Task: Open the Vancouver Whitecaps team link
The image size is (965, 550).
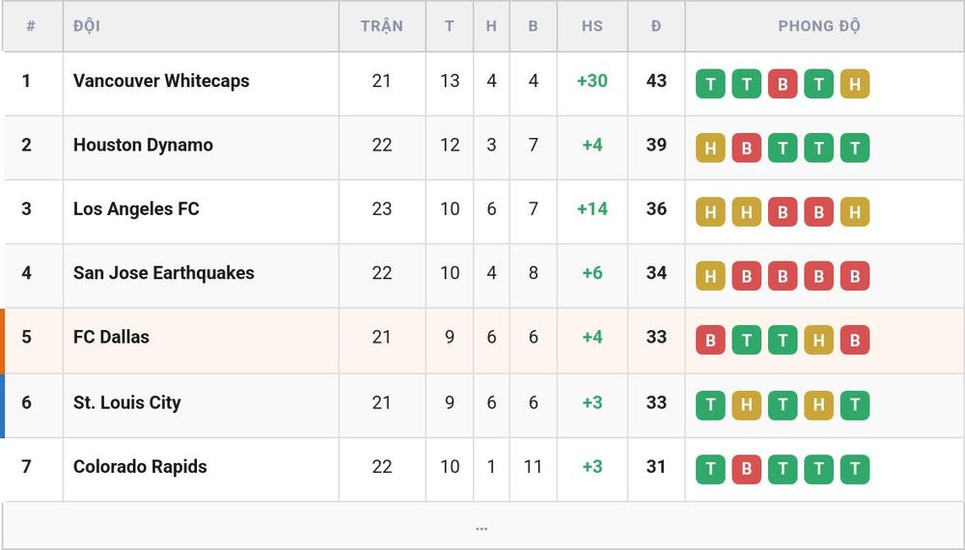Action: [161, 81]
